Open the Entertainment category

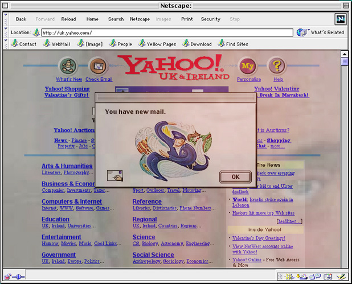[62, 237]
